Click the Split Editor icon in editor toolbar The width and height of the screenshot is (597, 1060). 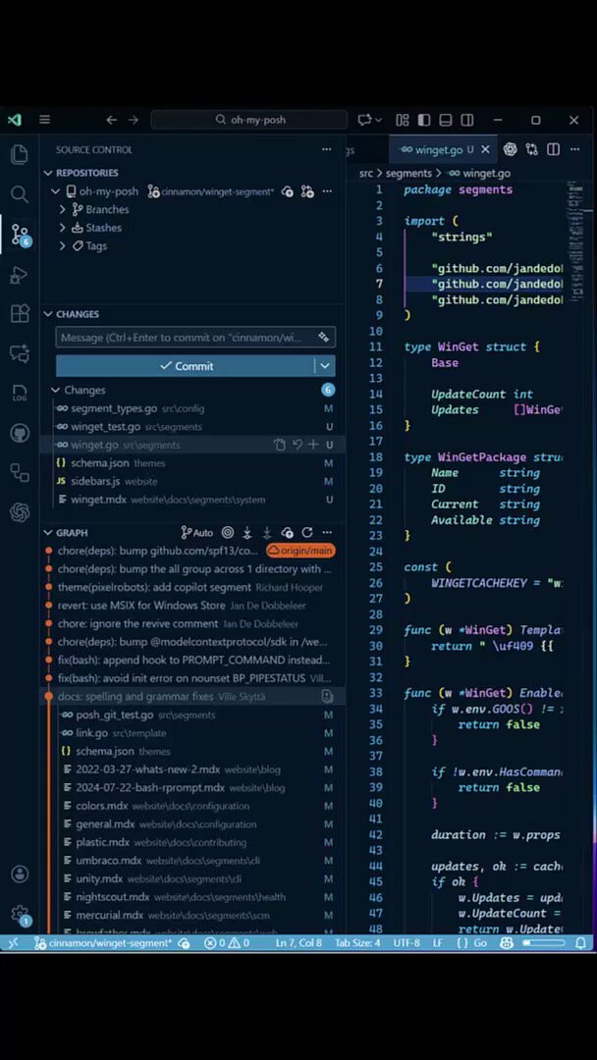[x=553, y=149]
